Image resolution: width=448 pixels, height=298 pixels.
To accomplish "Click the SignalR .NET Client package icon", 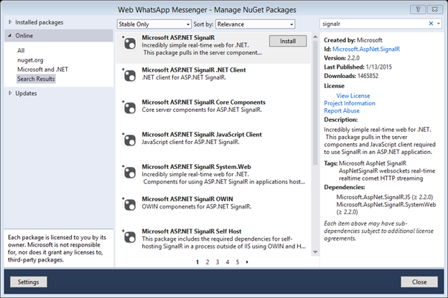I will coord(130,76).
